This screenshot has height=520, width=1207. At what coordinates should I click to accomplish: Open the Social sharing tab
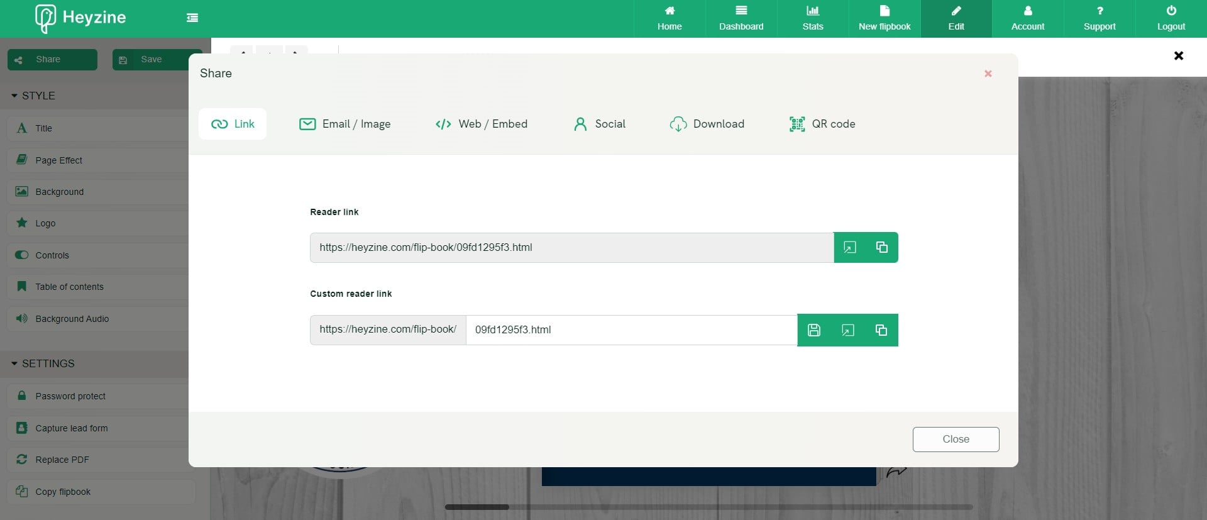coord(600,124)
